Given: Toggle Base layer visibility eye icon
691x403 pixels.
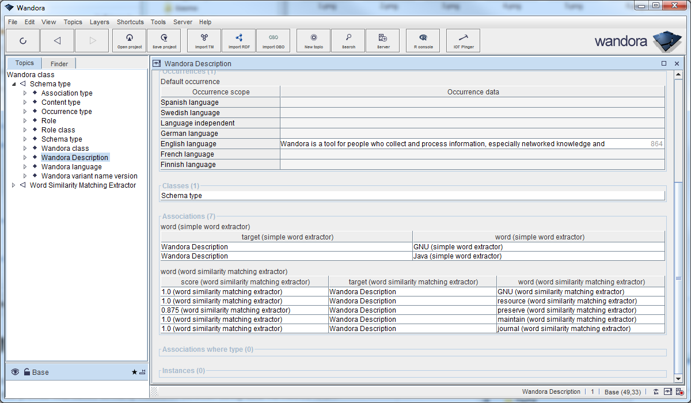Looking at the screenshot, I should 15,372.
